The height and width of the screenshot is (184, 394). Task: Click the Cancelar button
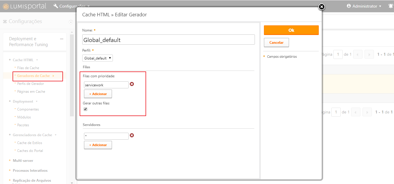click(x=276, y=43)
